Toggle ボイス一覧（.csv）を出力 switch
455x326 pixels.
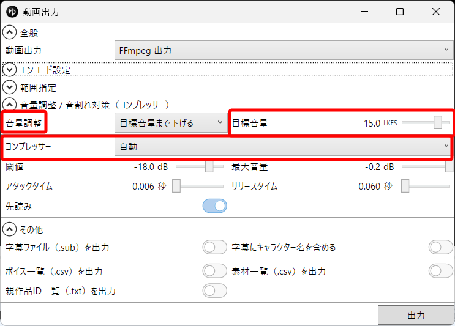coord(214,271)
